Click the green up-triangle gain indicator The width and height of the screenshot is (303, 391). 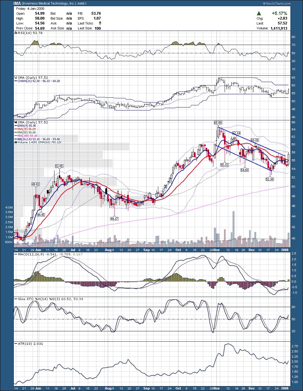pyautogui.click(x=259, y=13)
